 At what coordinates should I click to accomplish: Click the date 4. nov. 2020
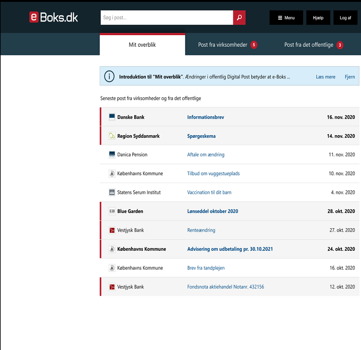pos(343,192)
